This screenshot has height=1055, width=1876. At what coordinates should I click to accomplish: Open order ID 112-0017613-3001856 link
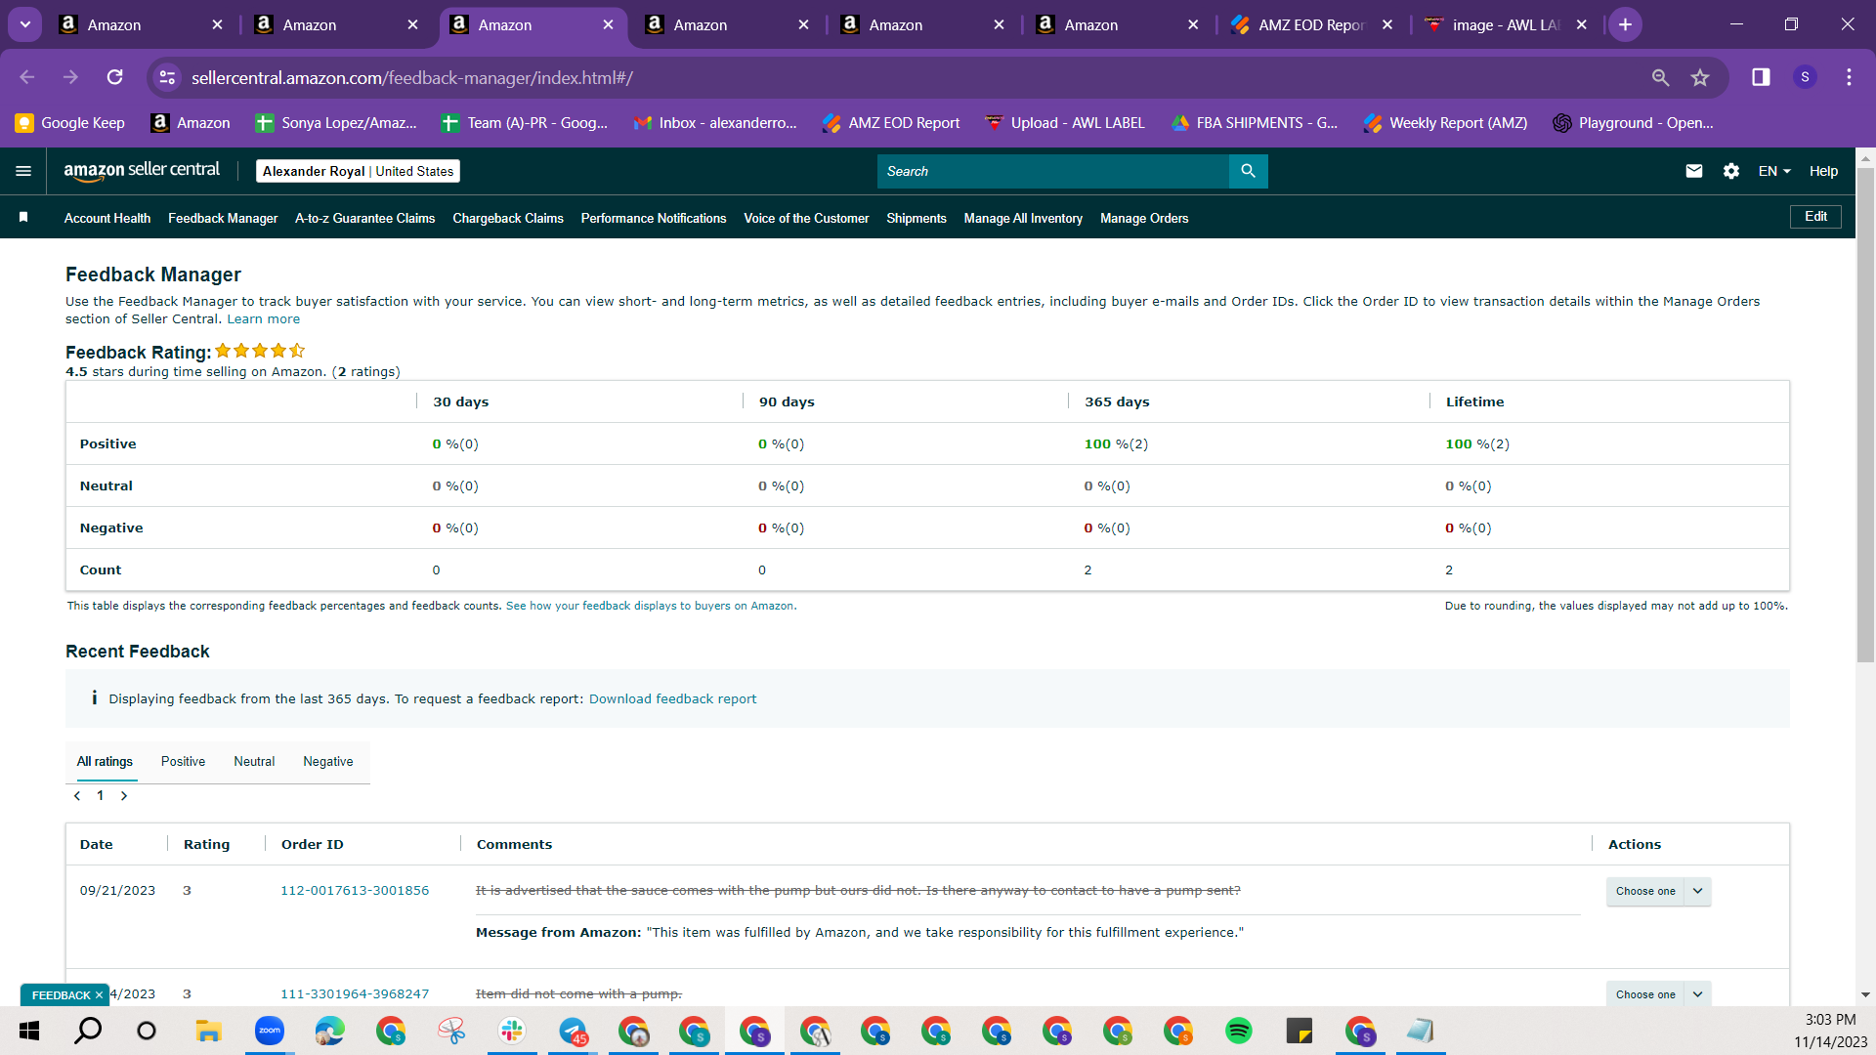(355, 890)
